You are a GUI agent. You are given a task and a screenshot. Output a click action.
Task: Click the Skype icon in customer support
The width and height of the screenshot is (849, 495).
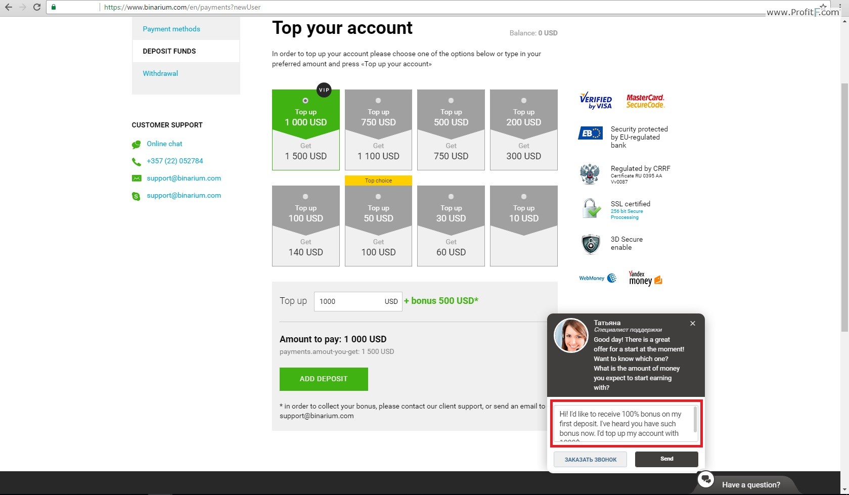point(136,196)
